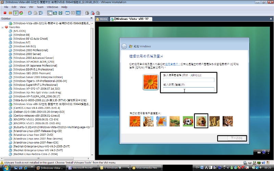Select [Windows XP Japanese Professional] VM

tap(35, 66)
